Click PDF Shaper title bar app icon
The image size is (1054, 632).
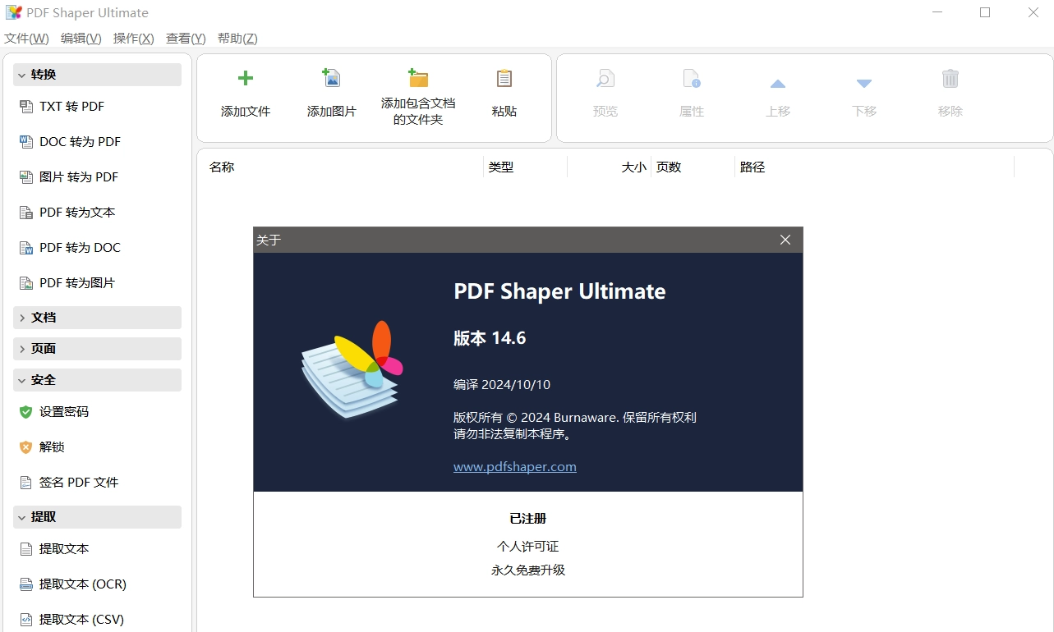(14, 12)
